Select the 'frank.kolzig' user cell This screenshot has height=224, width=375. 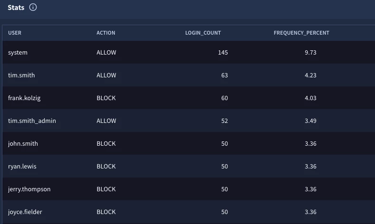24,98
